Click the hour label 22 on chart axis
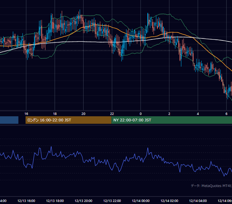Screen dimensions: 232x204 [x=112, y=114]
